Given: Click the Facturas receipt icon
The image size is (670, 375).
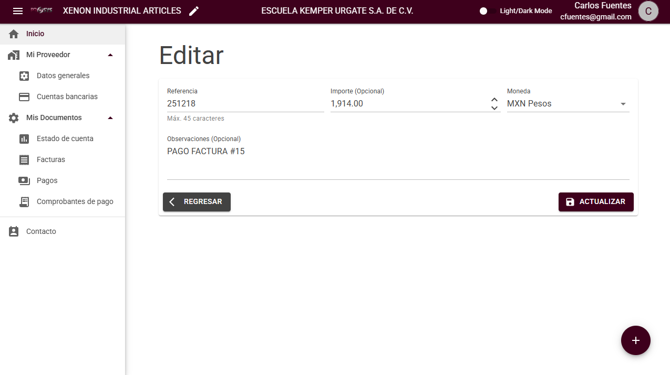Looking at the screenshot, I should [x=24, y=160].
